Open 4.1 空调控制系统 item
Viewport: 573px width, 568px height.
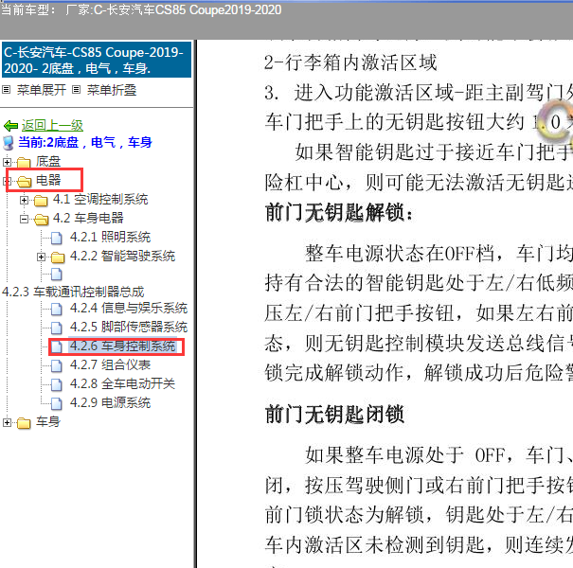[x=100, y=199]
